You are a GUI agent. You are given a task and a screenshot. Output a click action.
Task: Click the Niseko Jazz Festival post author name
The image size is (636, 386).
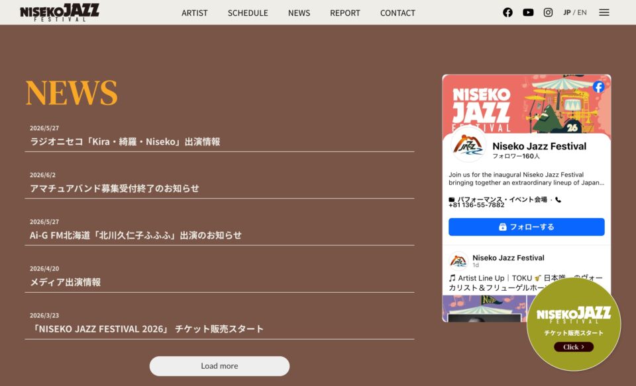508,258
